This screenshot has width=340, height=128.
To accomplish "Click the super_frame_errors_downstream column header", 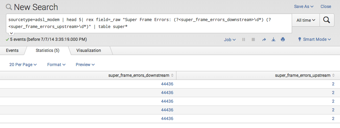I will pyautogui.click(x=88, y=75).
